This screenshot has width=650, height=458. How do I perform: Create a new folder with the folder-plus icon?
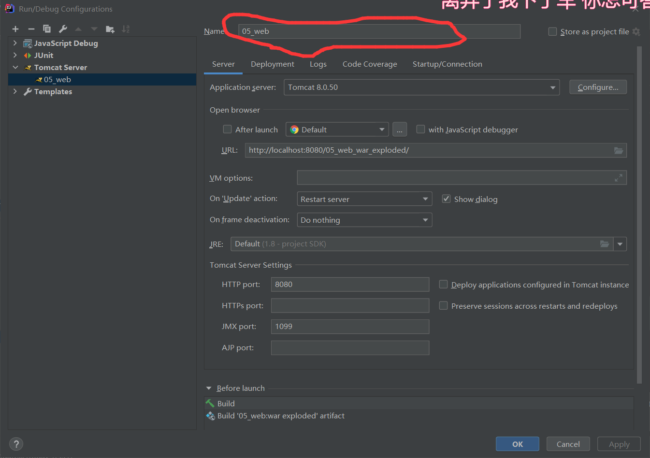[110, 29]
